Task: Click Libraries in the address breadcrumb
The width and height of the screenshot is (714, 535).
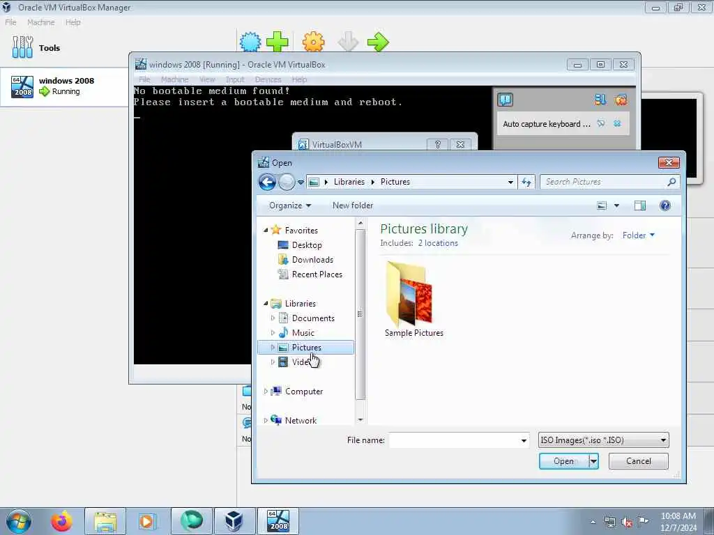Action: 349,182
